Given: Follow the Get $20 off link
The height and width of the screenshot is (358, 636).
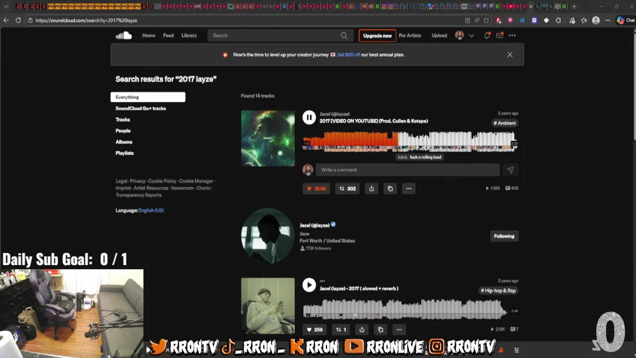Looking at the screenshot, I should [348, 55].
